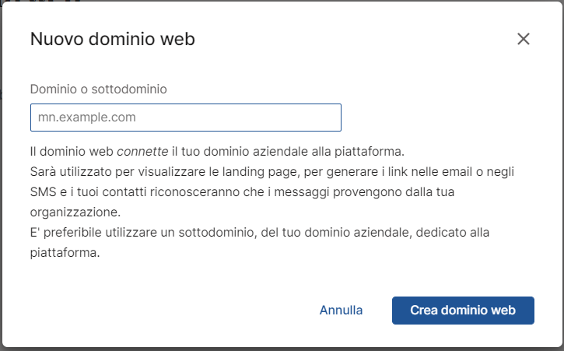
Task: Click the words messaggi provengono
Action: [x=338, y=192]
